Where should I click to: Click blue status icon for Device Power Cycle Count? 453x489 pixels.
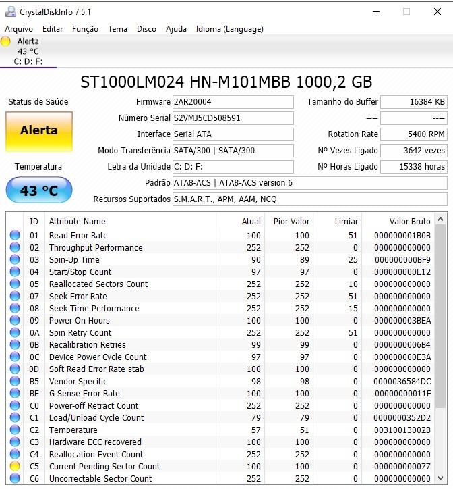point(15,357)
